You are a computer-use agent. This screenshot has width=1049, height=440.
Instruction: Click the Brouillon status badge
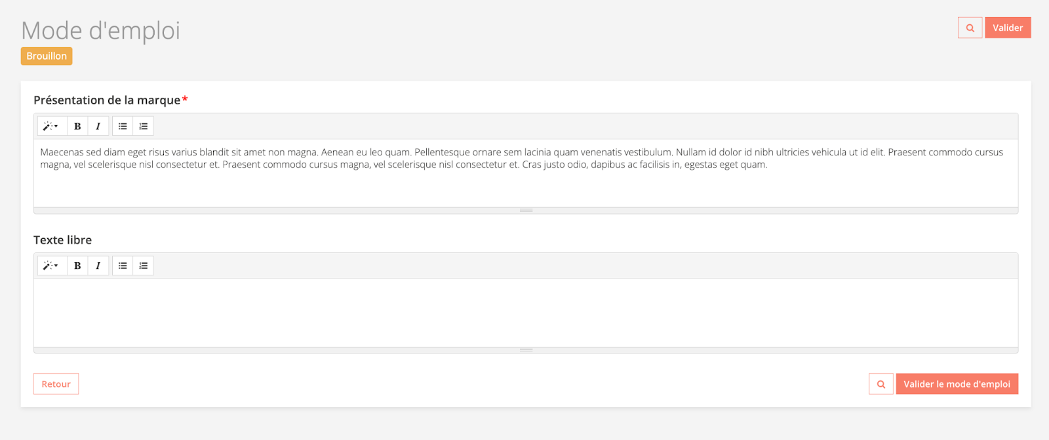47,56
